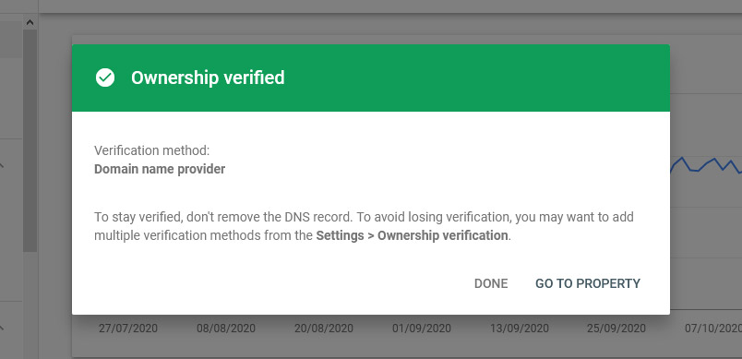Click the DONE button
This screenshot has width=742, height=359.
point(491,283)
